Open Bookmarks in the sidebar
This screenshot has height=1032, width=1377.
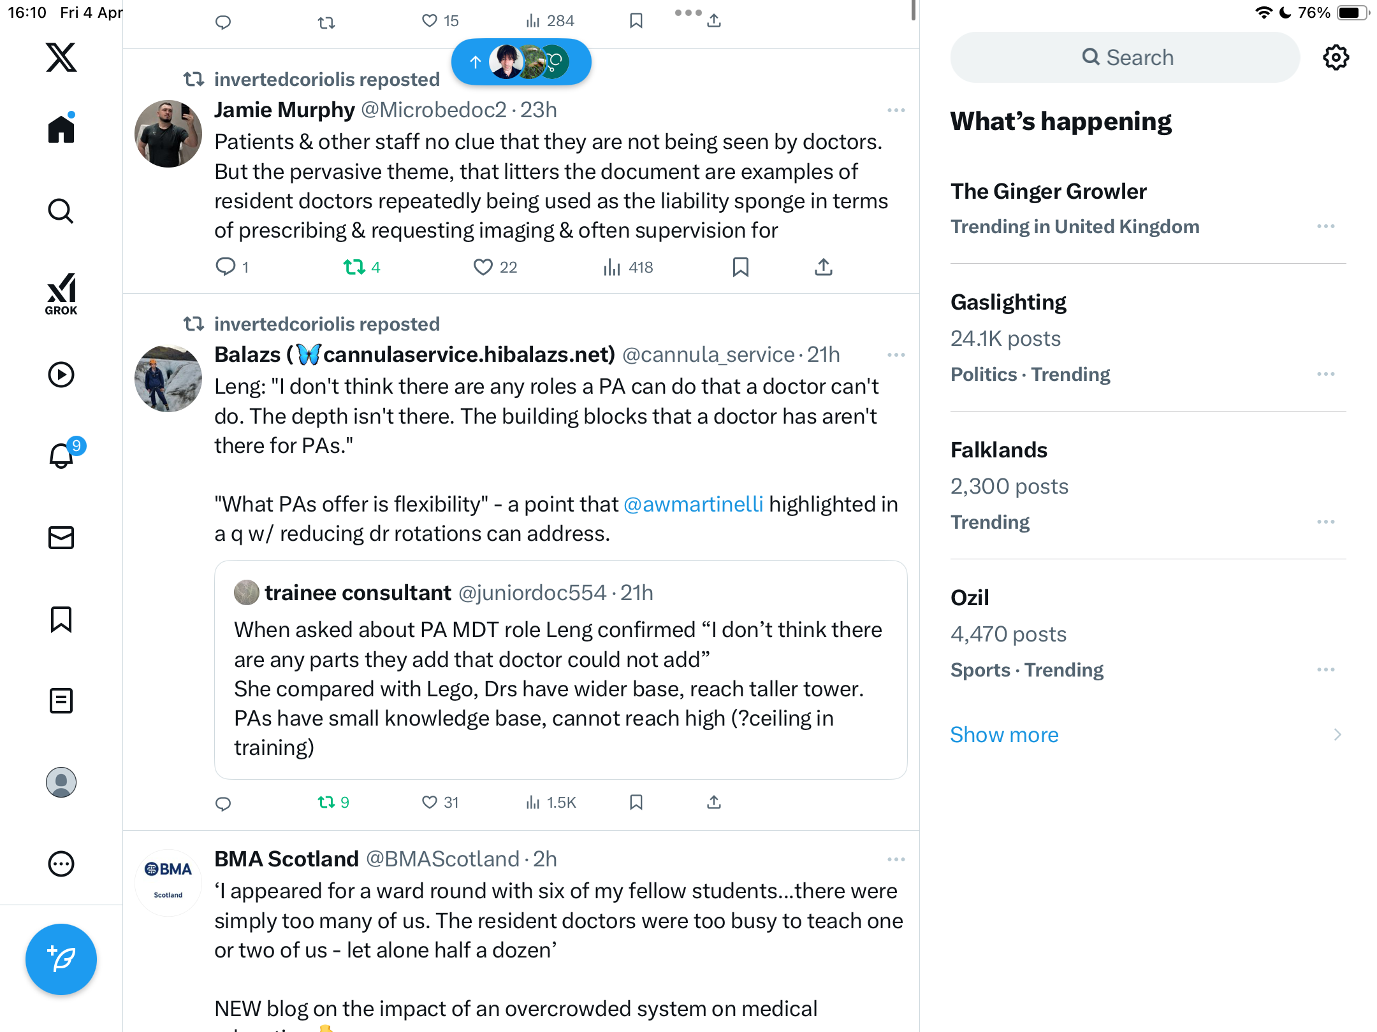[61, 619]
